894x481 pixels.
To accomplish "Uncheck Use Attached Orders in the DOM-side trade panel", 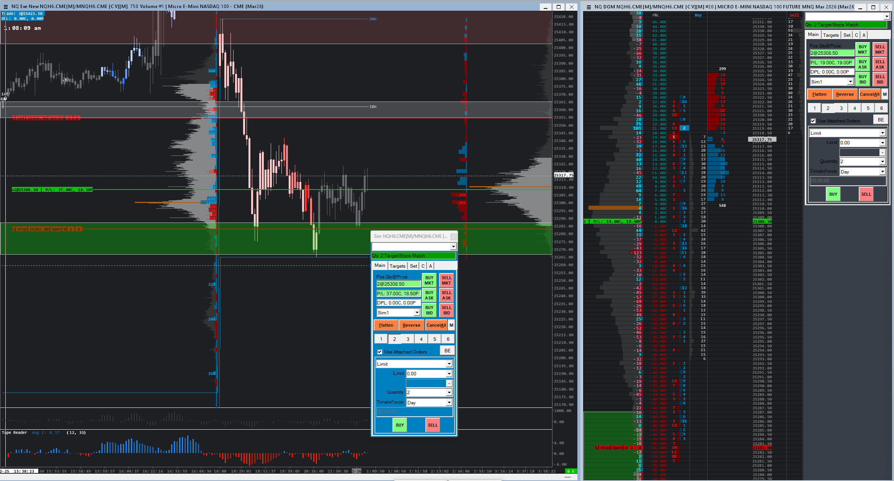I will tap(813, 121).
